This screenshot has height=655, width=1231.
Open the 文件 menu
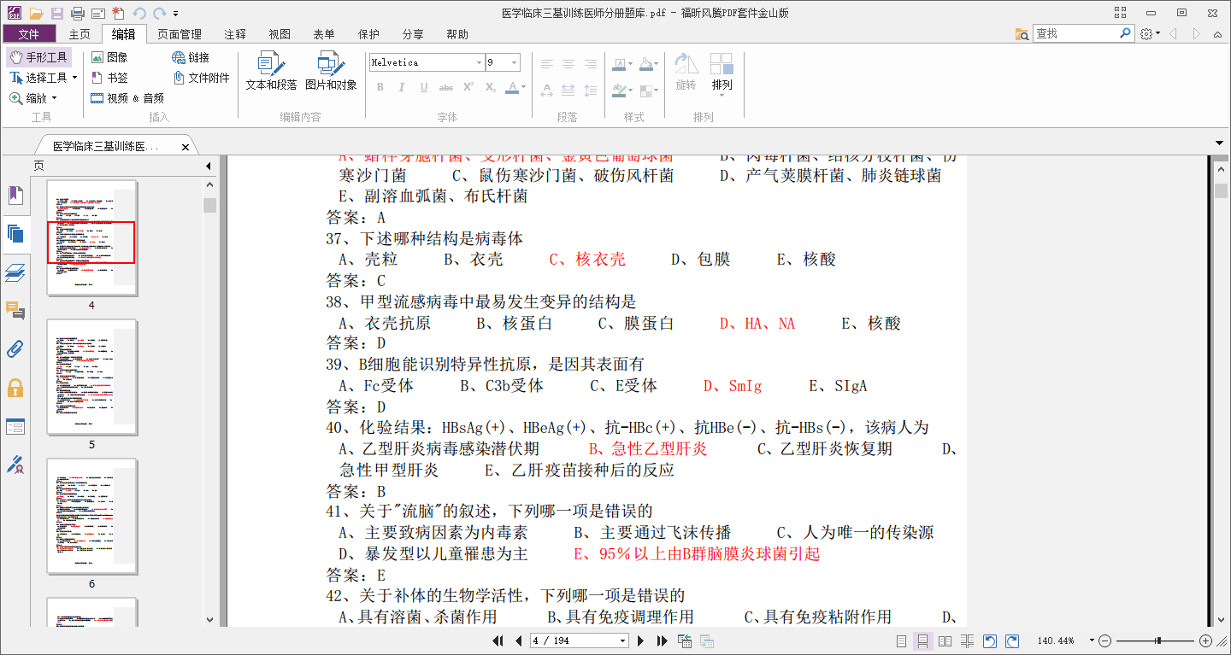(29, 33)
